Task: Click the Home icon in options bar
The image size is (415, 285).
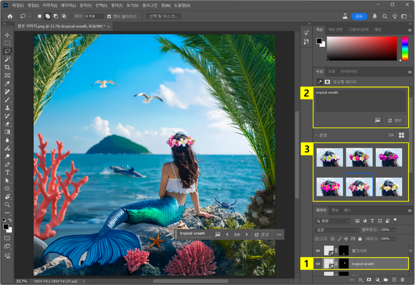Action: pos(9,16)
